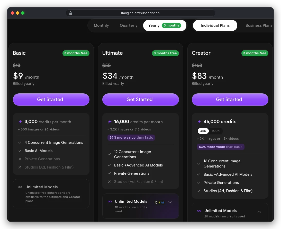
Task: Click 'Unlimited free generations are exclusive' note
Action: [53, 197]
